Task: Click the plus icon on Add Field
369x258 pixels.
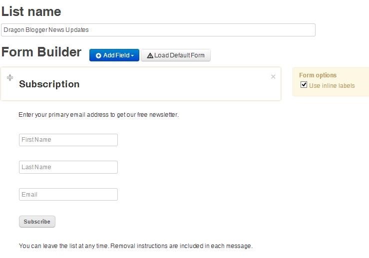Action: click(x=98, y=55)
